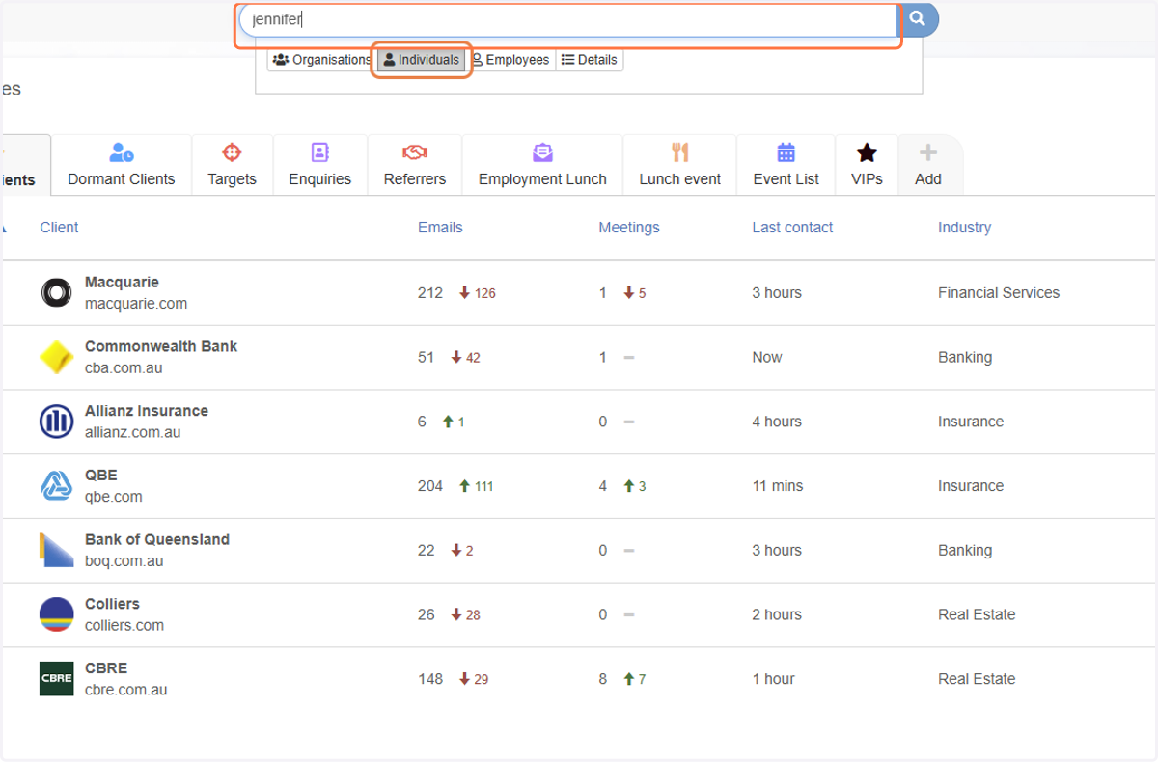Sort by Meetings column header
Viewport: 1158px width, 762px height.
click(629, 228)
